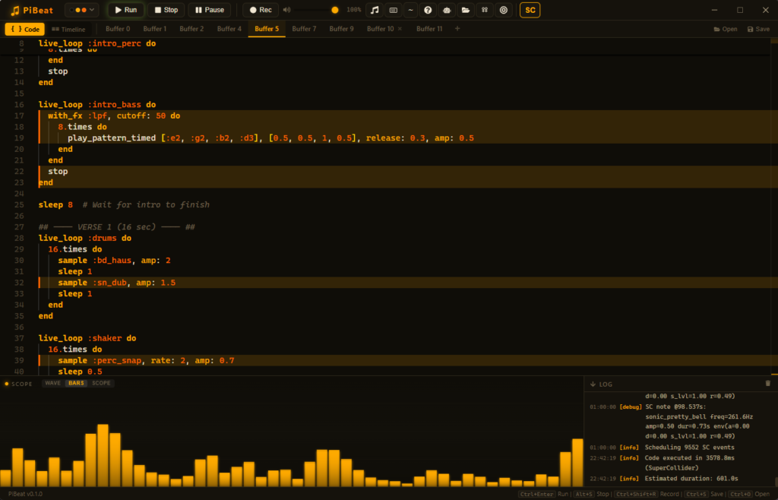Viewport: 778px width, 500px height.
Task: Open the colored dots dropdown
Action: pyautogui.click(x=81, y=10)
